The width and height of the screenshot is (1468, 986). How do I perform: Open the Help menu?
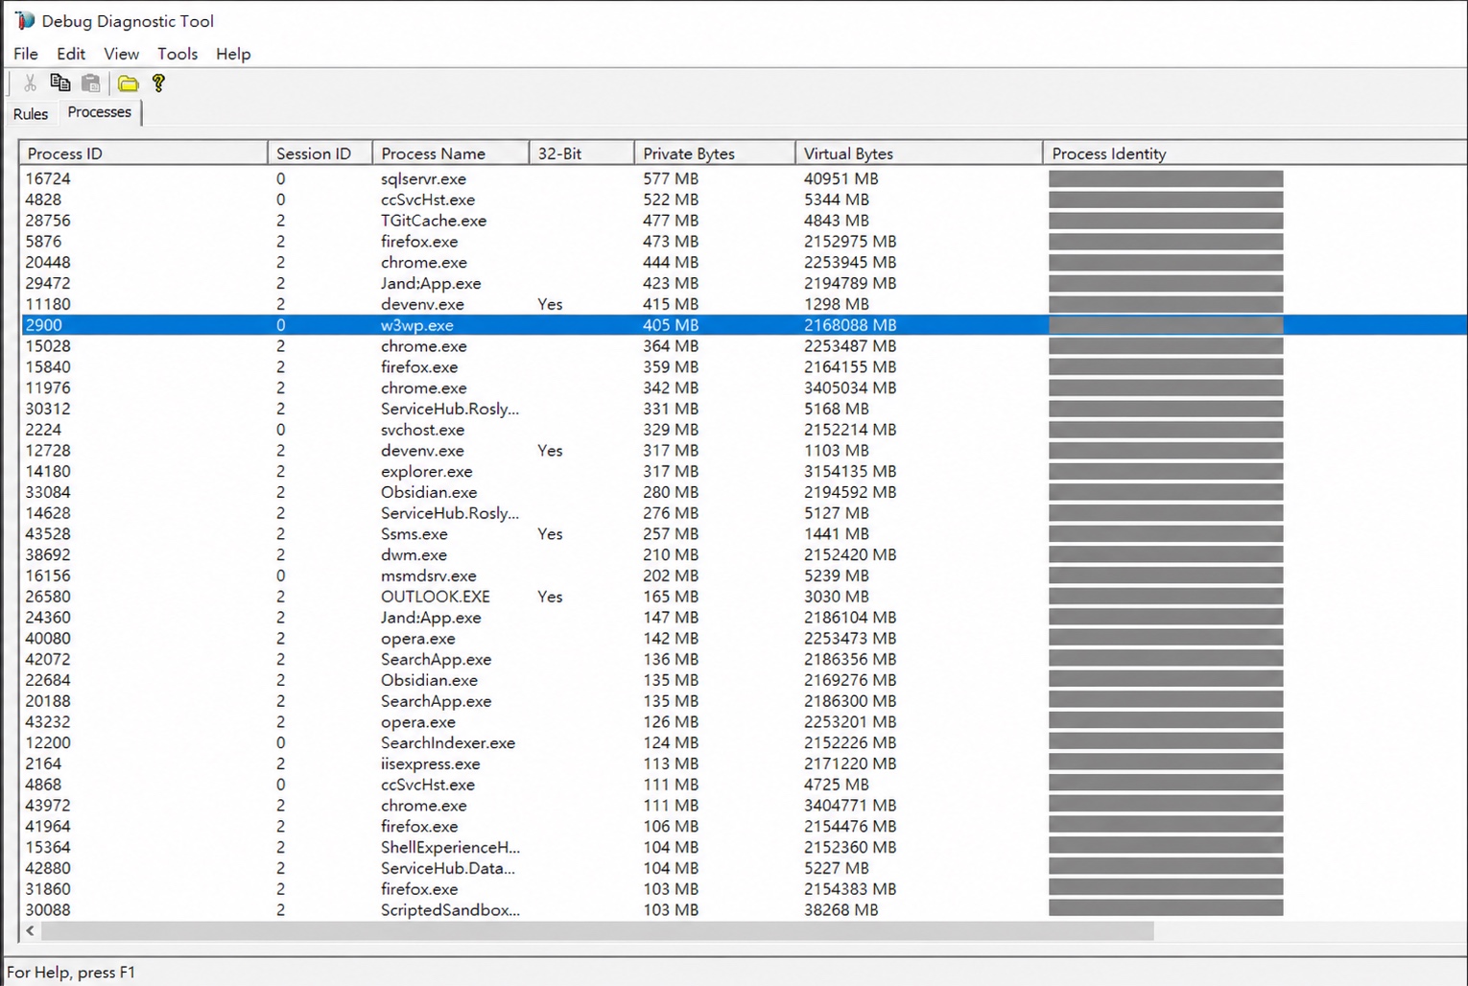pyautogui.click(x=233, y=54)
